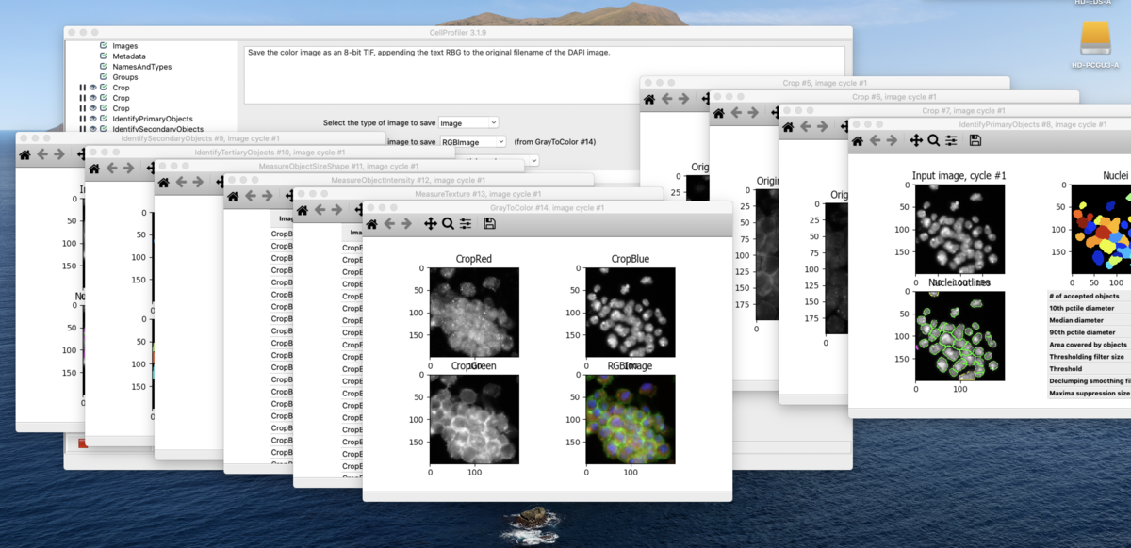The image size is (1131, 548).
Task: Click Forward arrow in MeasureTexture #13 window
Action: click(x=337, y=210)
